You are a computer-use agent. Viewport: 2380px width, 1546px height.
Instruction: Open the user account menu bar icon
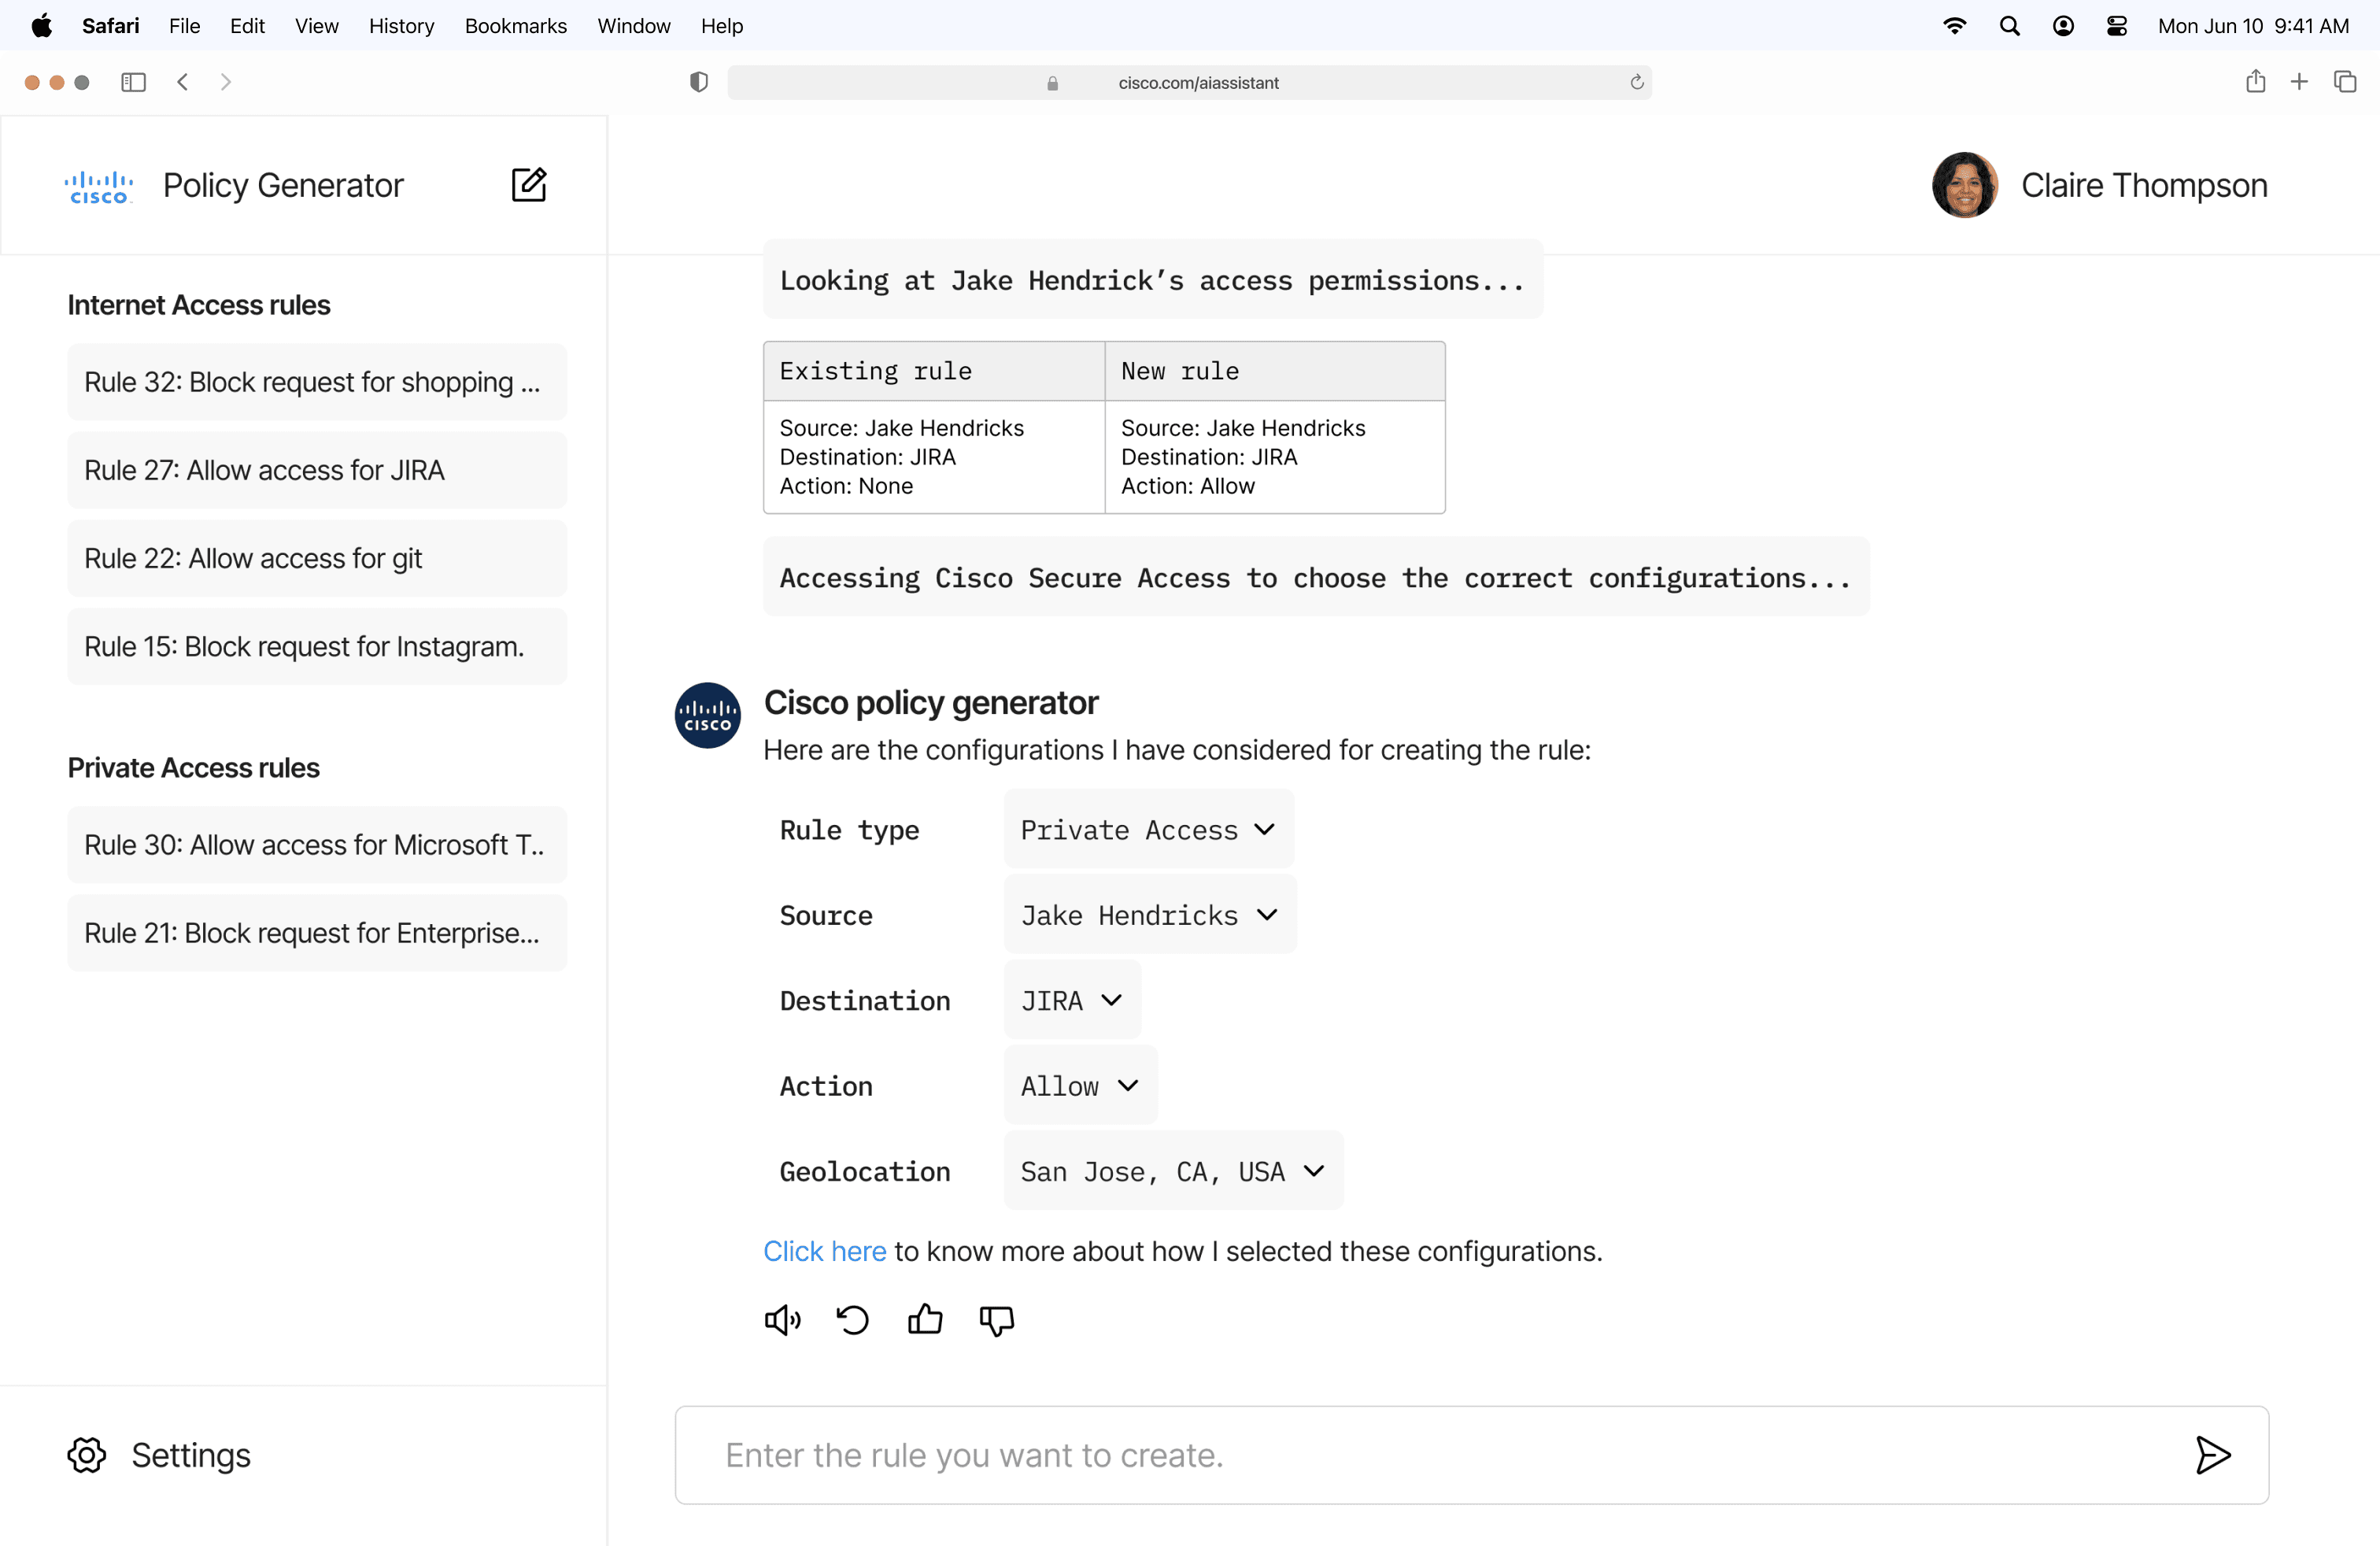click(2063, 26)
